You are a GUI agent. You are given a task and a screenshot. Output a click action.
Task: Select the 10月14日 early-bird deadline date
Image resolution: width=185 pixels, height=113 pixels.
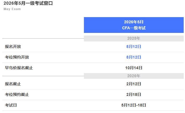134,68
